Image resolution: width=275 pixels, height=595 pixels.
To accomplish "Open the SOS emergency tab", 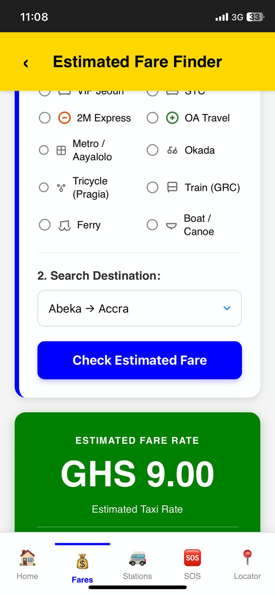I will tap(192, 565).
